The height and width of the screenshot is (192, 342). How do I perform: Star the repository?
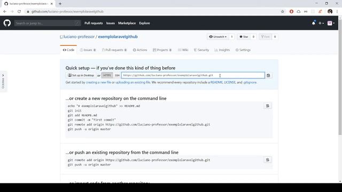point(244,37)
